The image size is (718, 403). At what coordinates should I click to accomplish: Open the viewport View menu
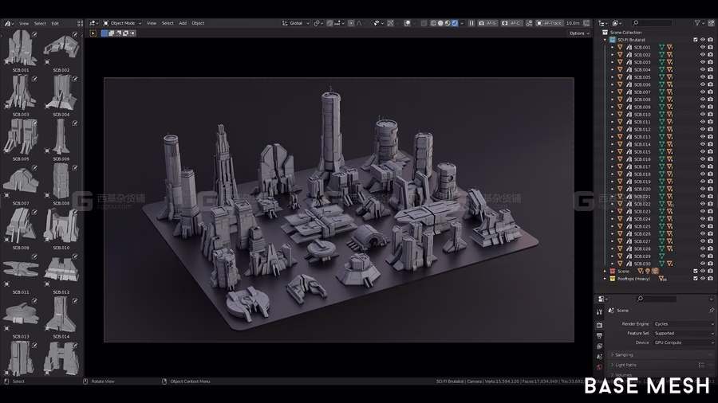pyautogui.click(x=151, y=23)
